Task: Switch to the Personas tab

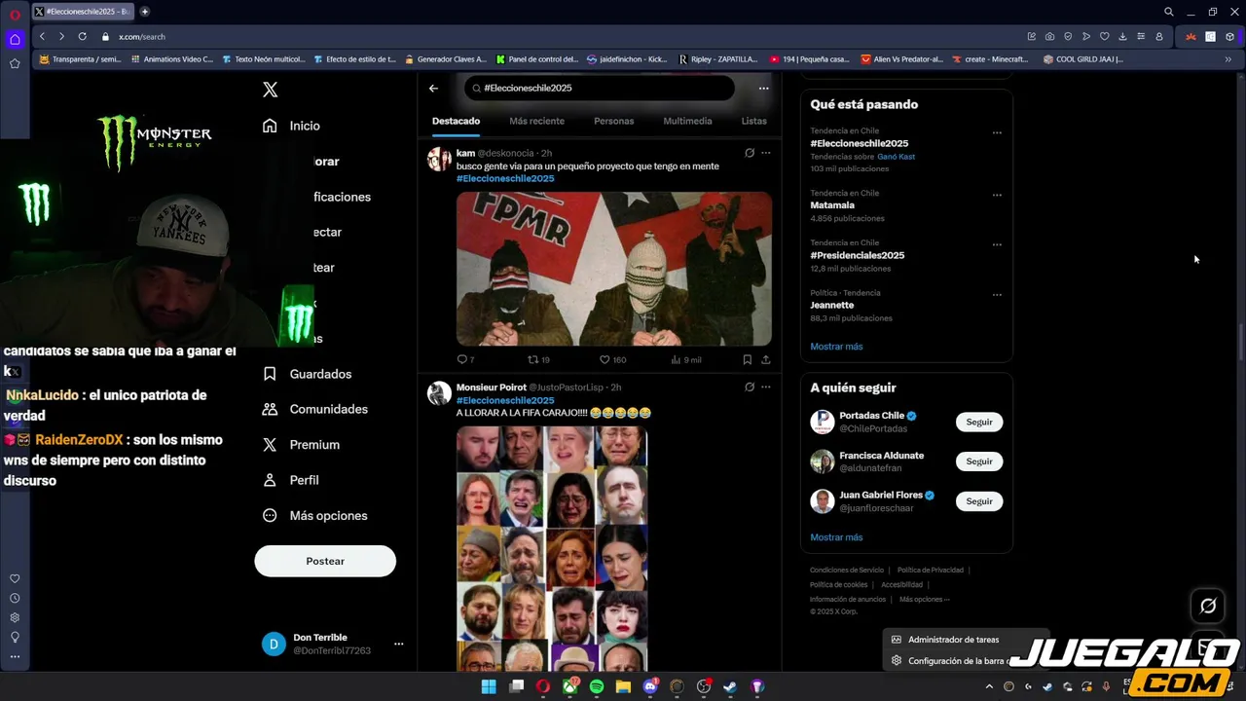Action: tap(613, 121)
